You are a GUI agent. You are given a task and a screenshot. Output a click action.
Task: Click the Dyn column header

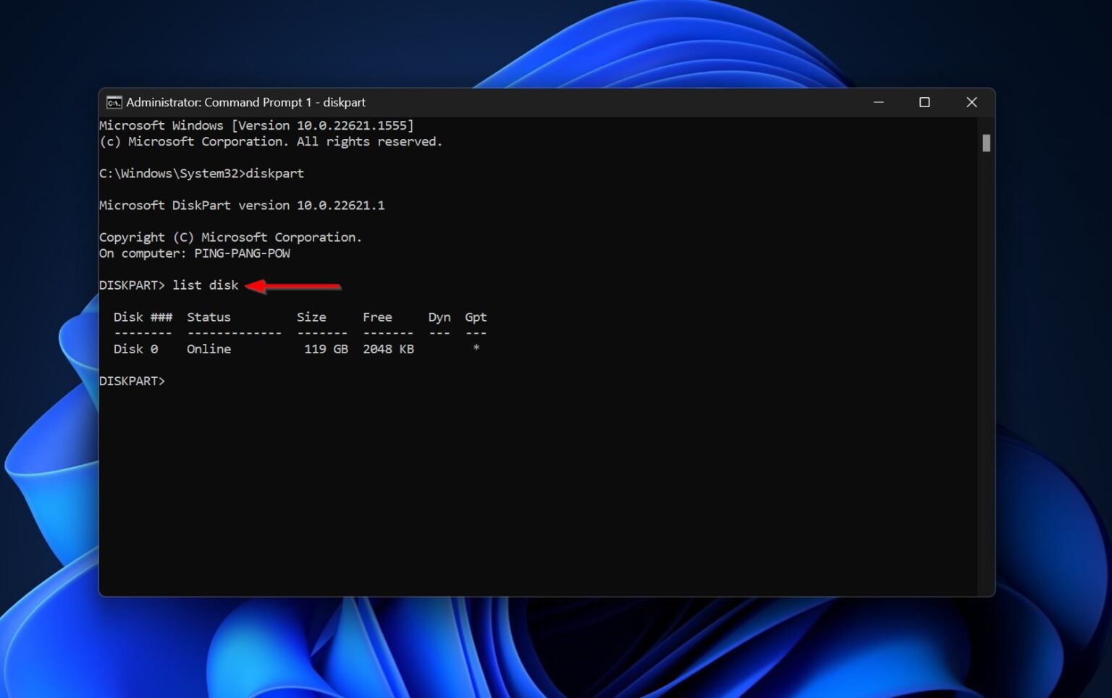439,316
